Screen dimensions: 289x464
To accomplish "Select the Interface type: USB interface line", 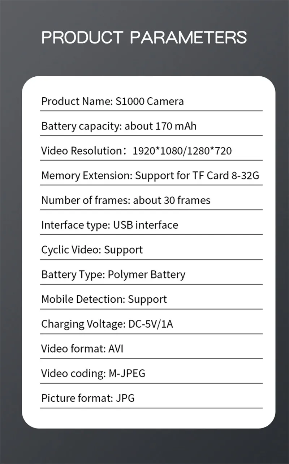I will pos(109,225).
